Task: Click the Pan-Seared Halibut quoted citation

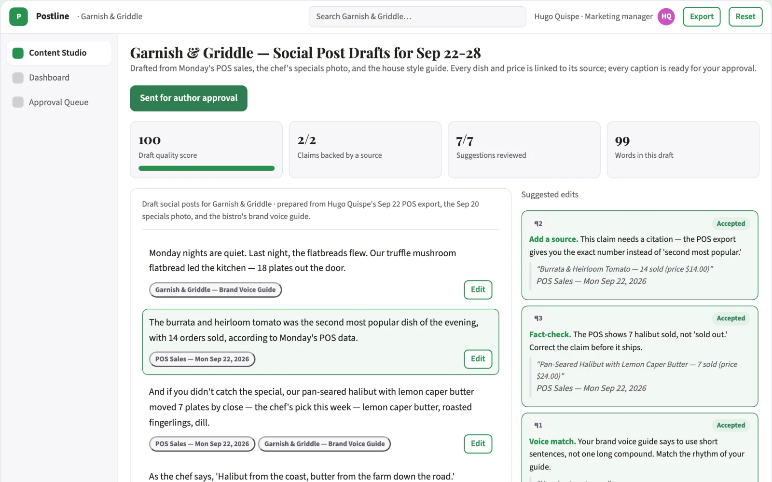Action: click(x=637, y=370)
